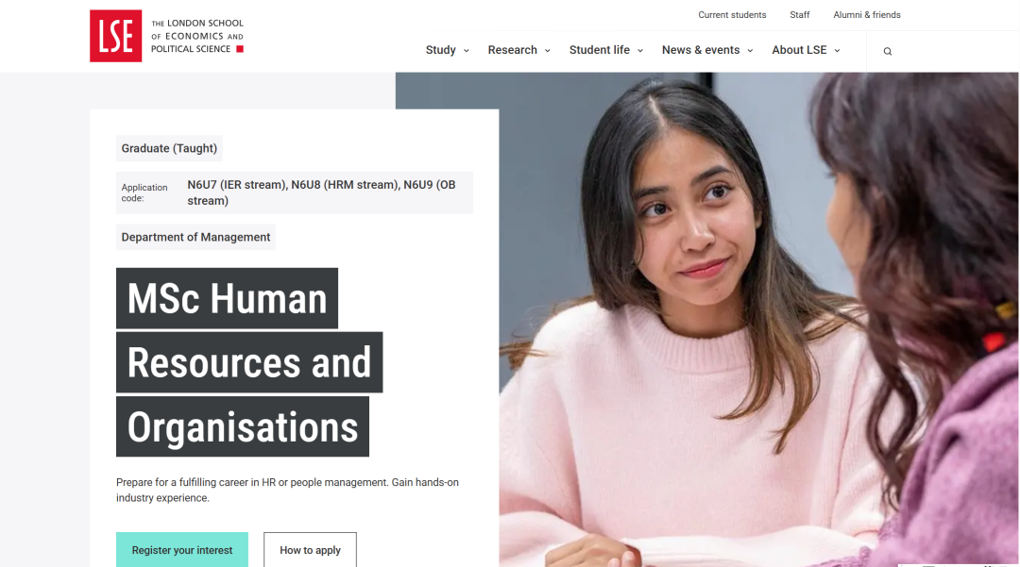Open the search magnifier icon
This screenshot has width=1020, height=567.
887,51
